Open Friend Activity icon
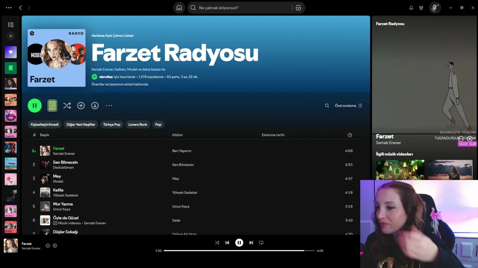 point(421,8)
